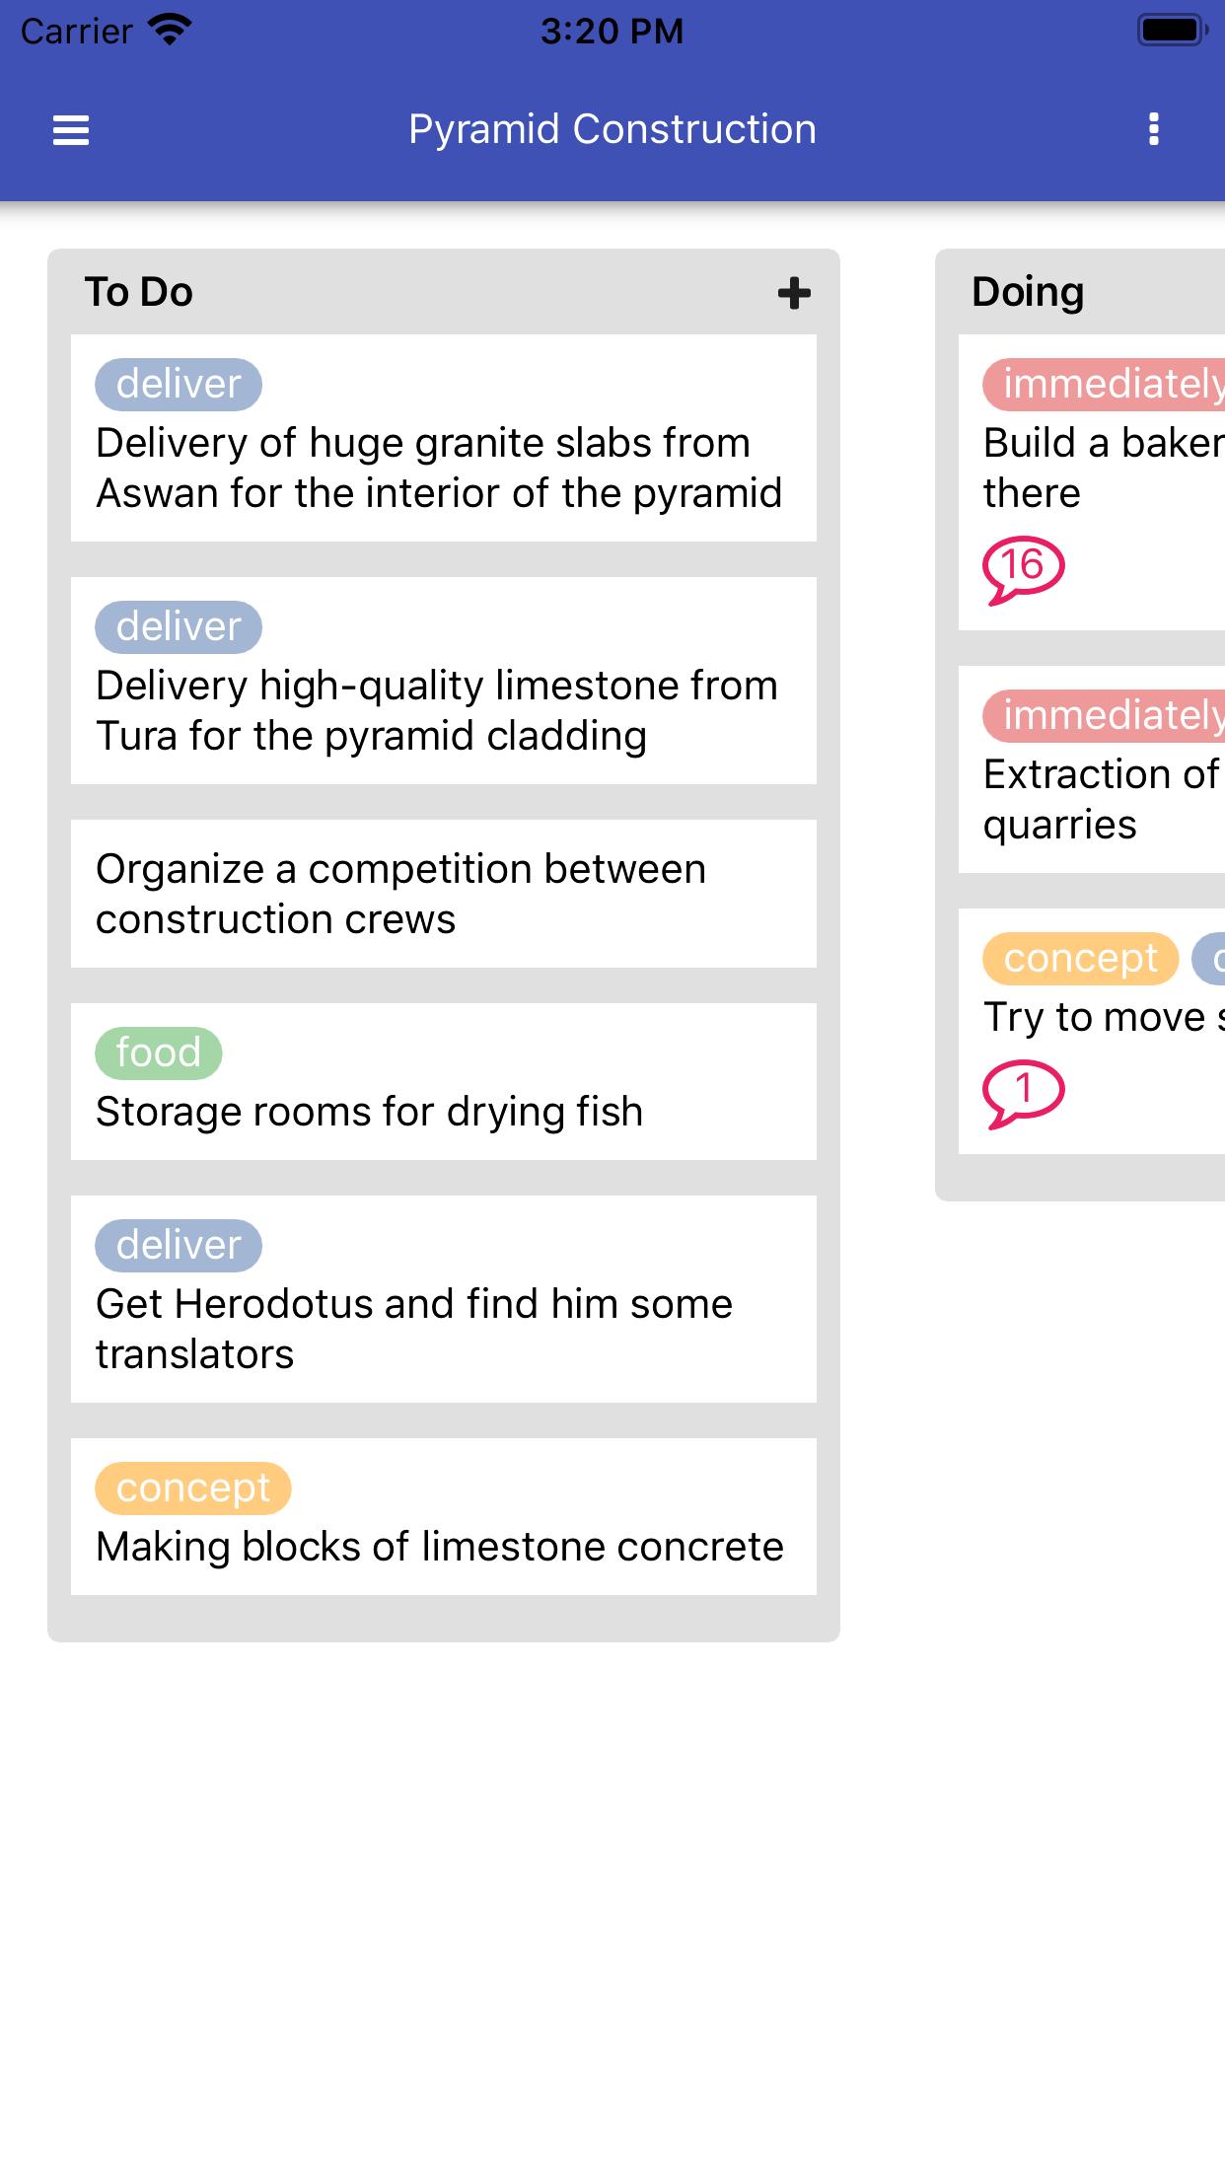Select the orange concept label in To Do
1225x2178 pixels.
(x=193, y=1488)
